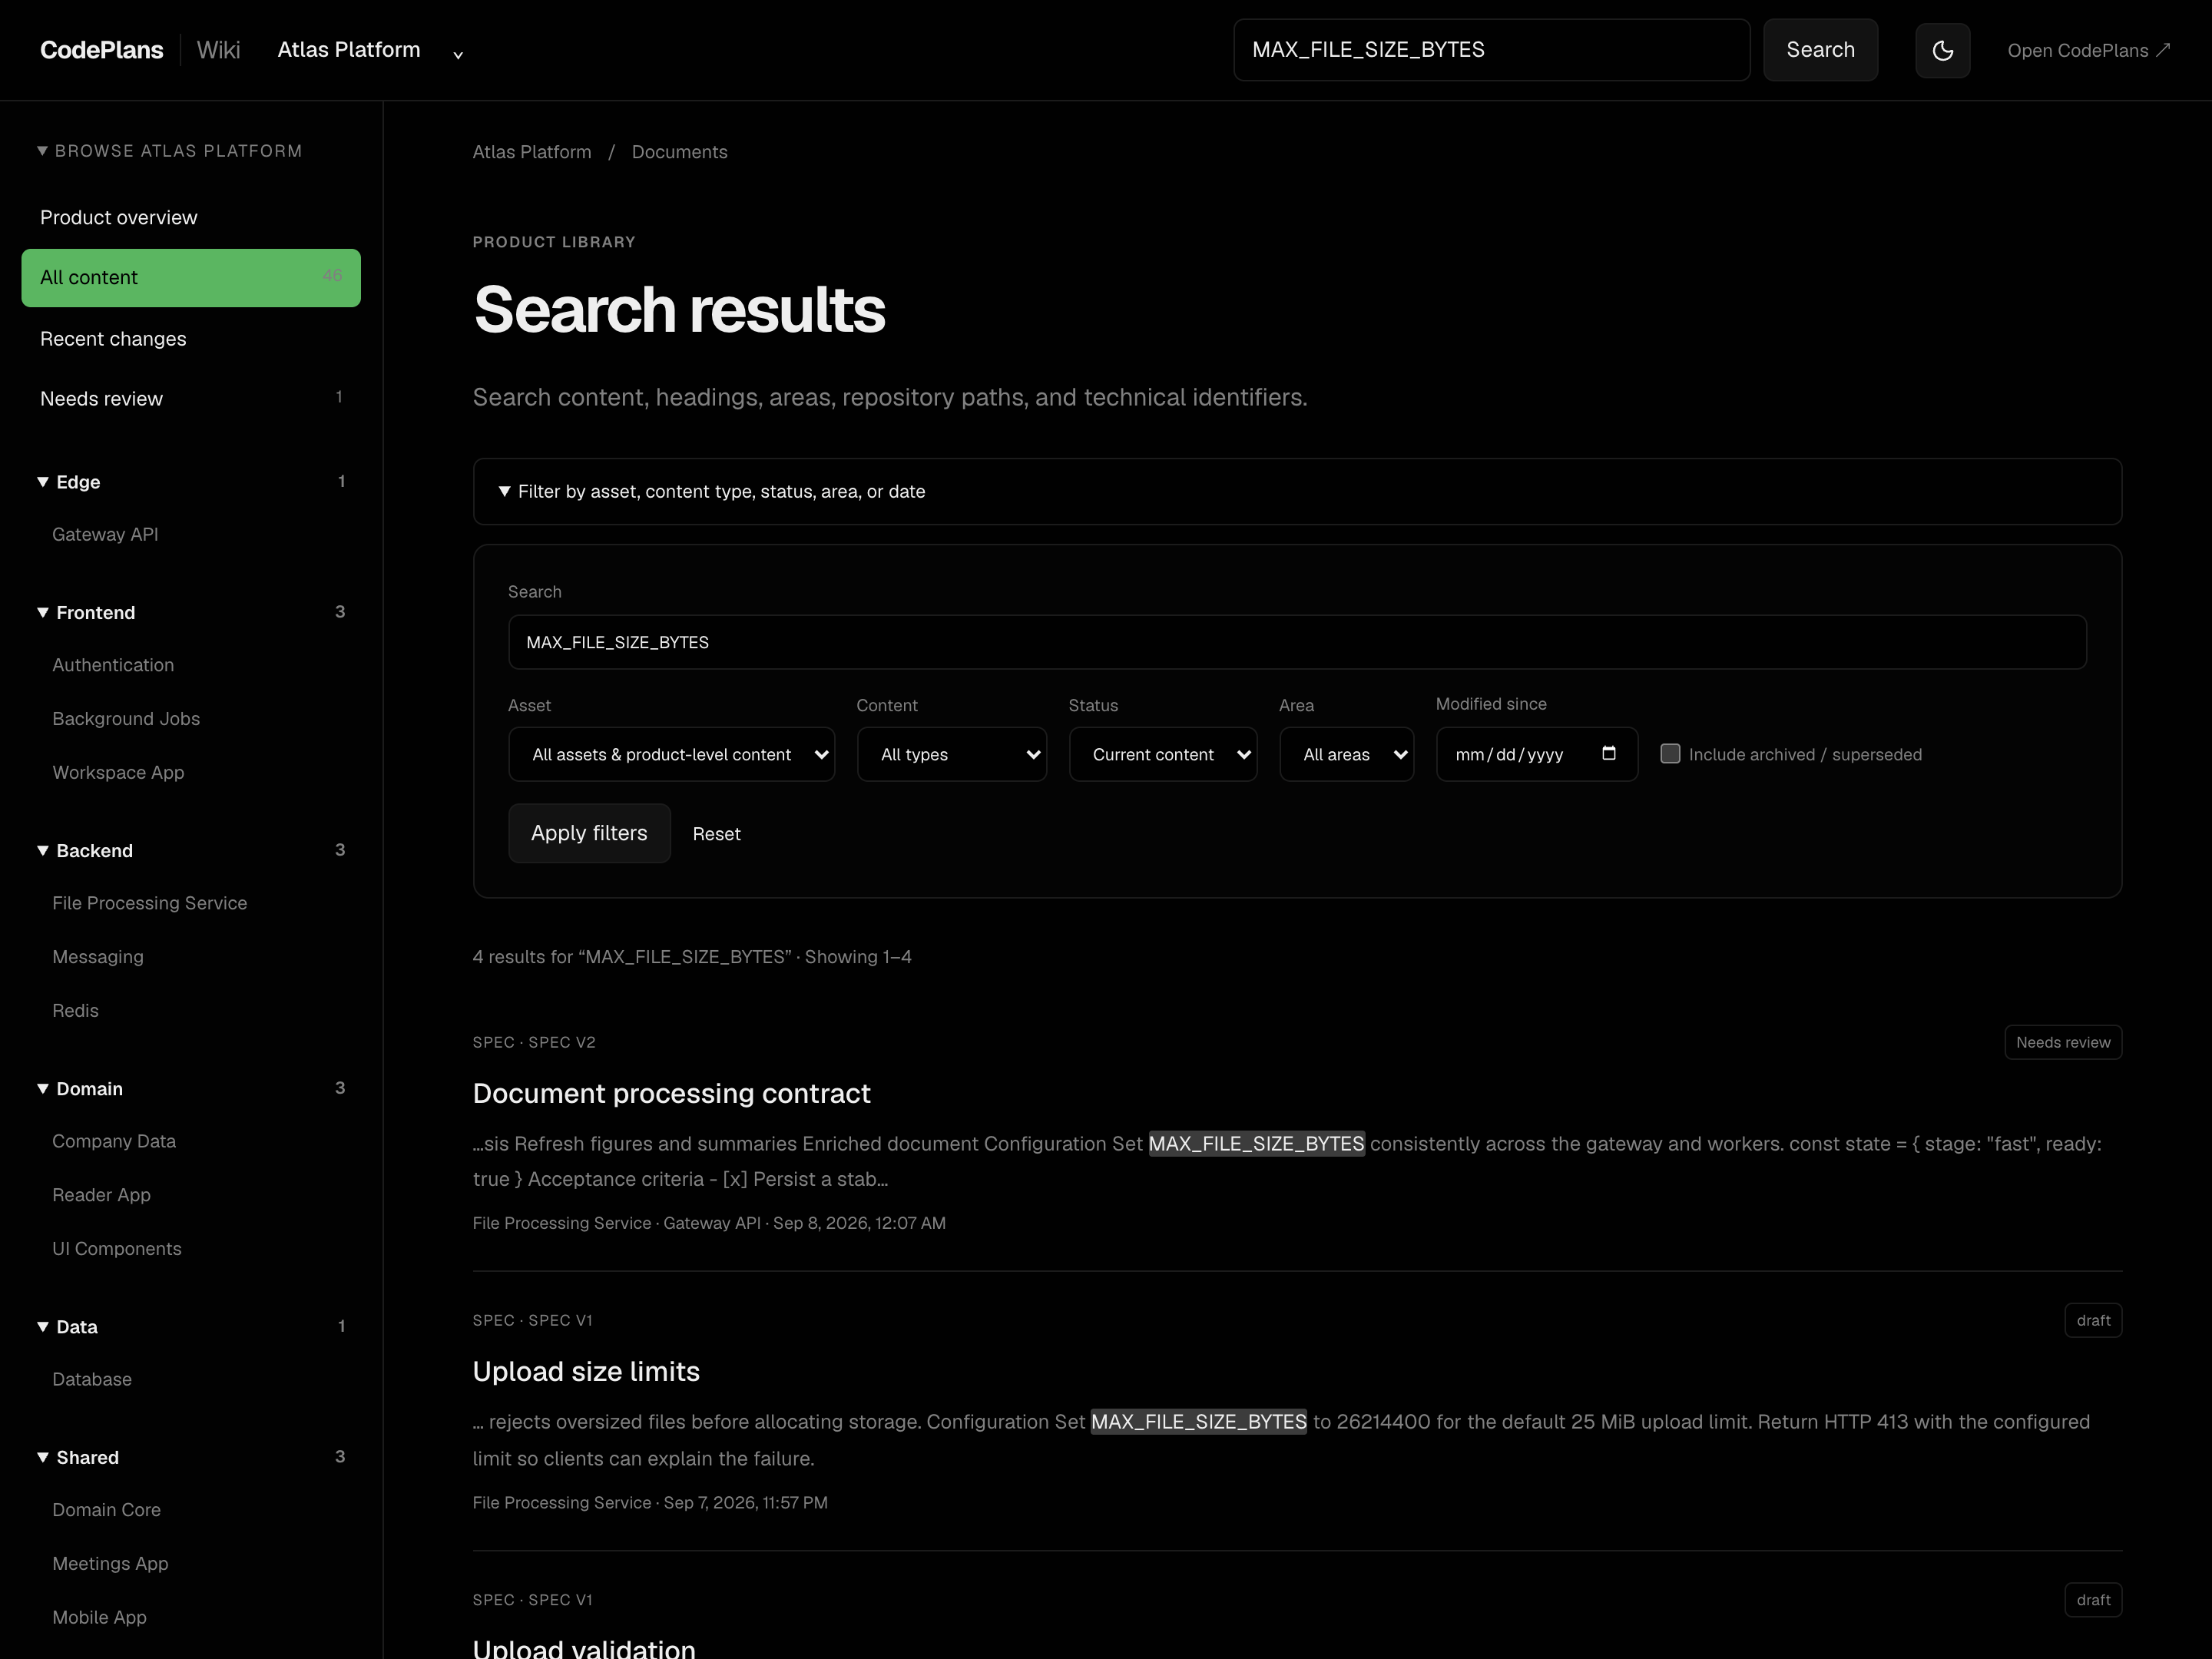The height and width of the screenshot is (1659, 2212).
Task: Open the Content types dropdown
Action: [951, 754]
